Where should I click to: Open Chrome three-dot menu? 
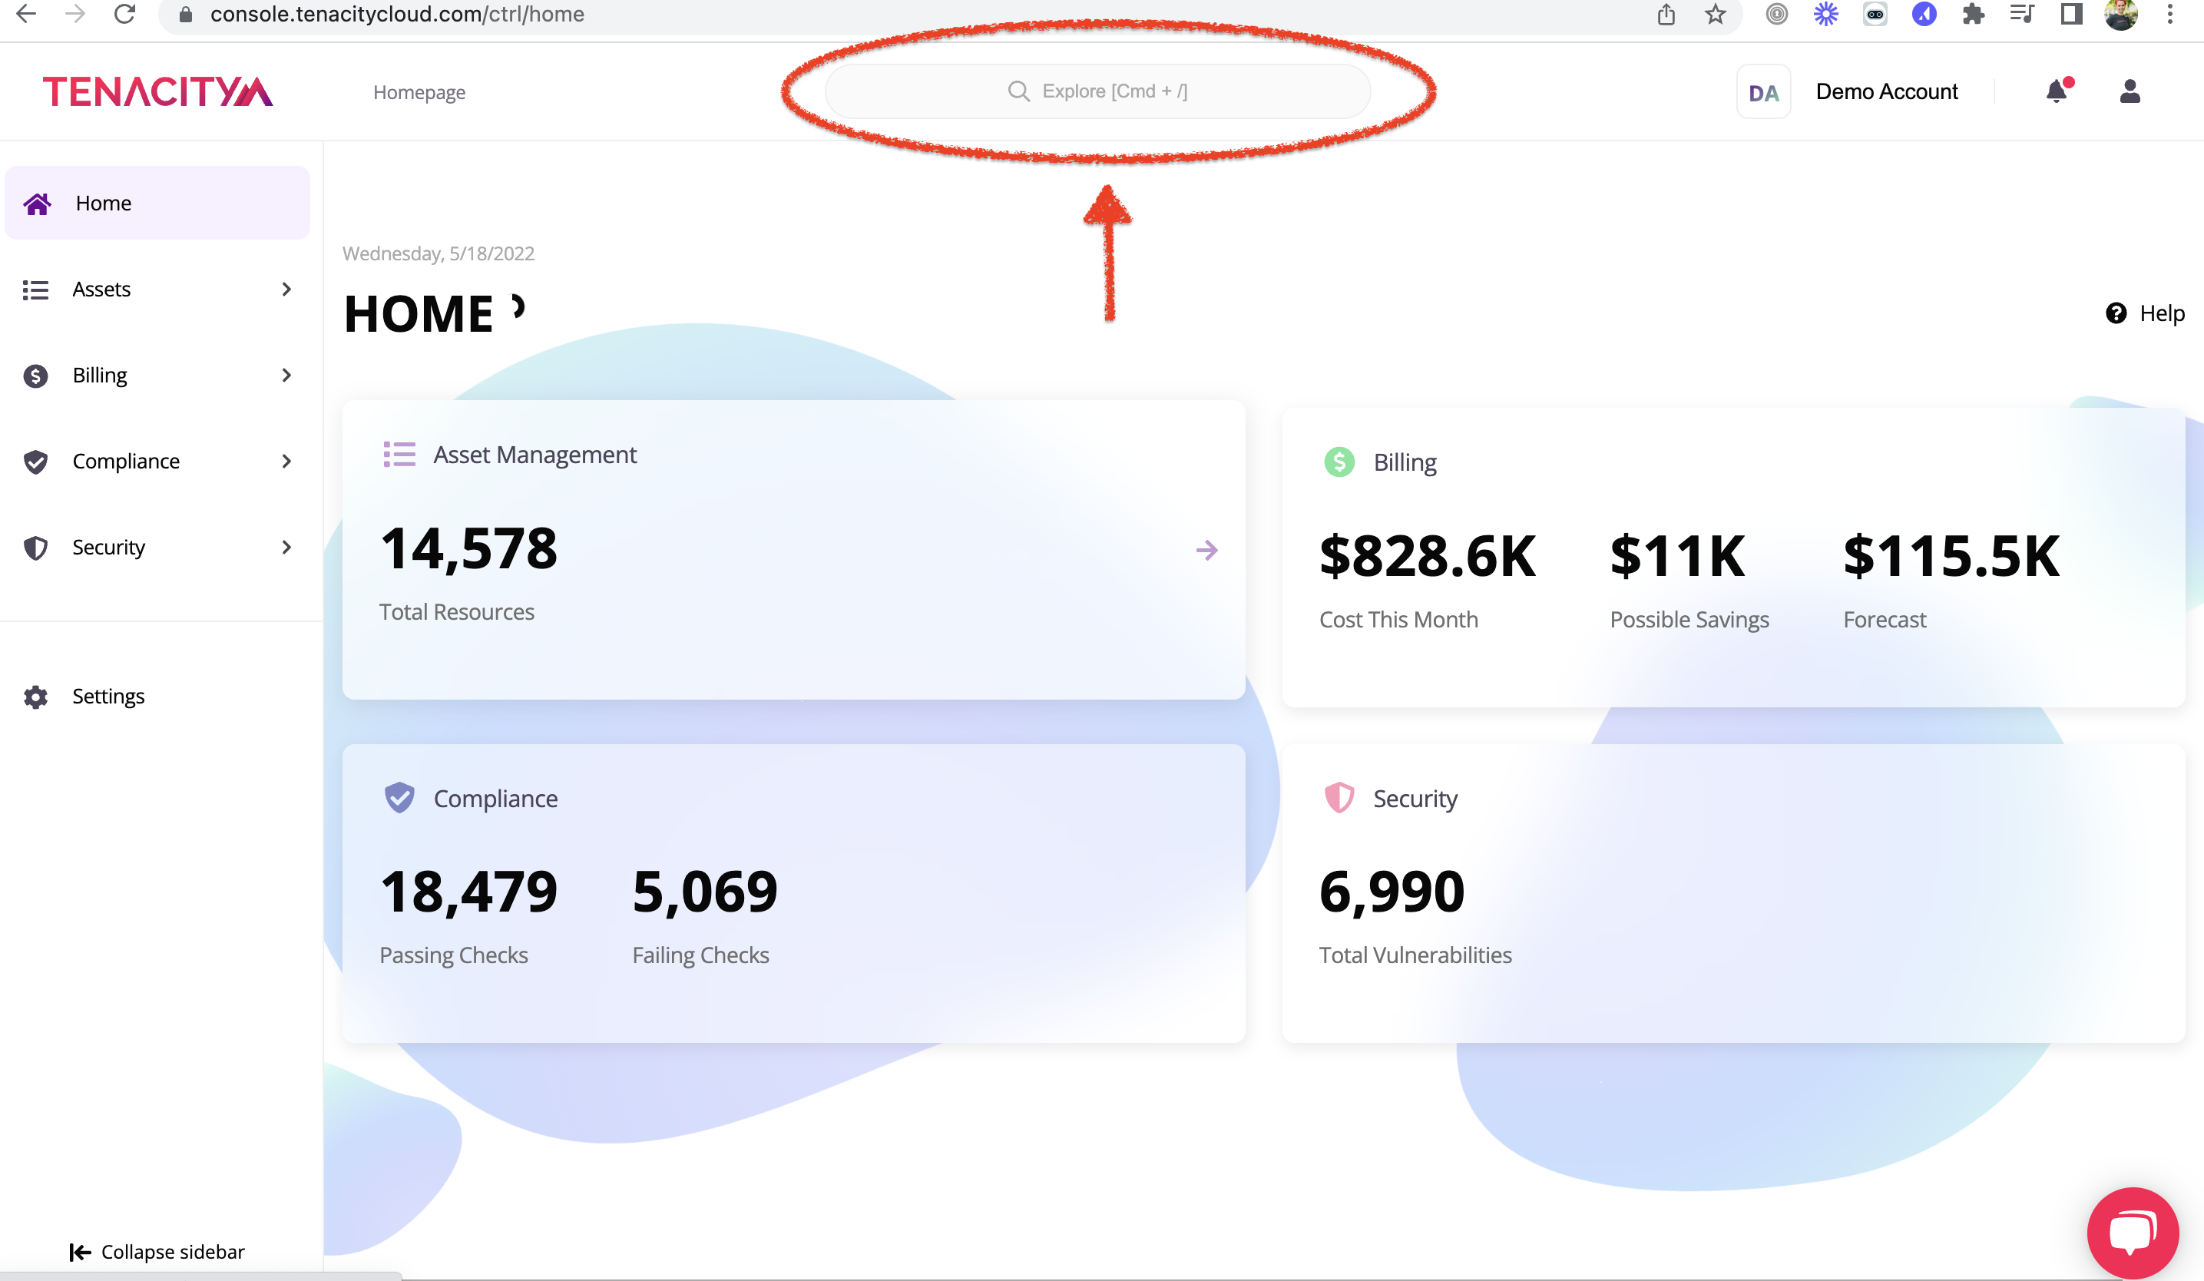2170,14
